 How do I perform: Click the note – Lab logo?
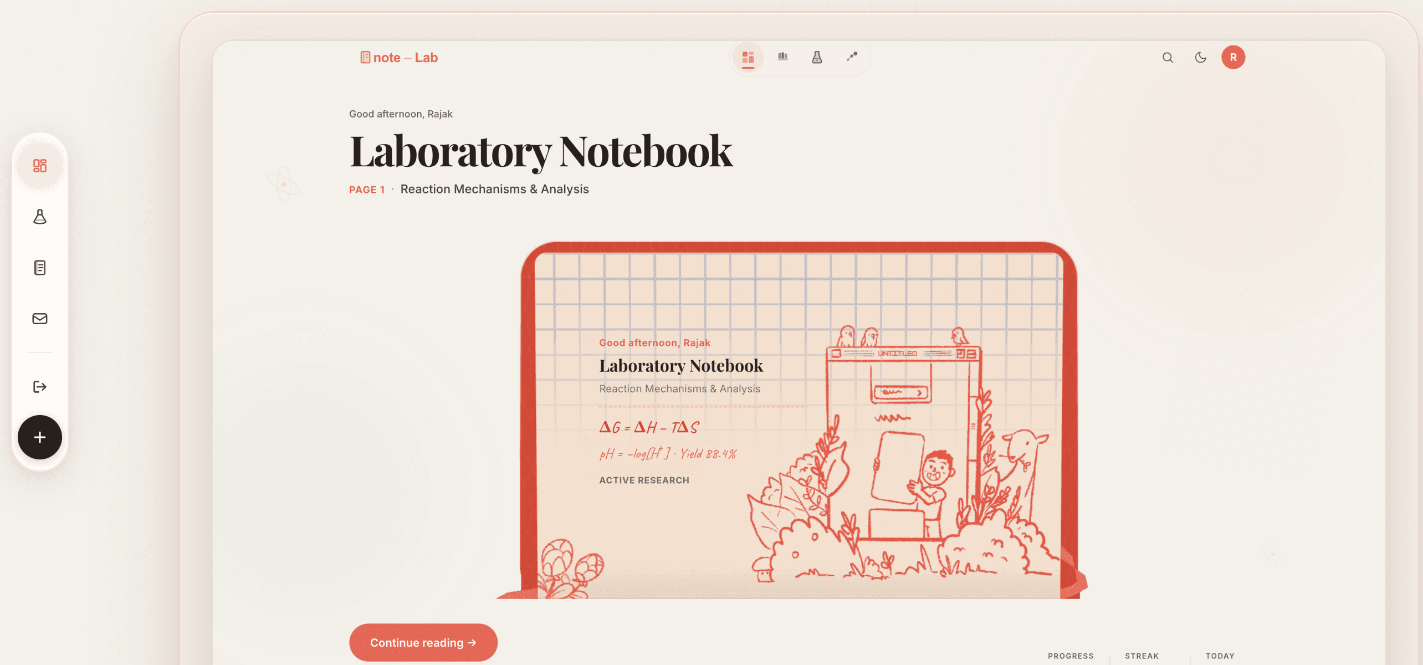(x=399, y=58)
